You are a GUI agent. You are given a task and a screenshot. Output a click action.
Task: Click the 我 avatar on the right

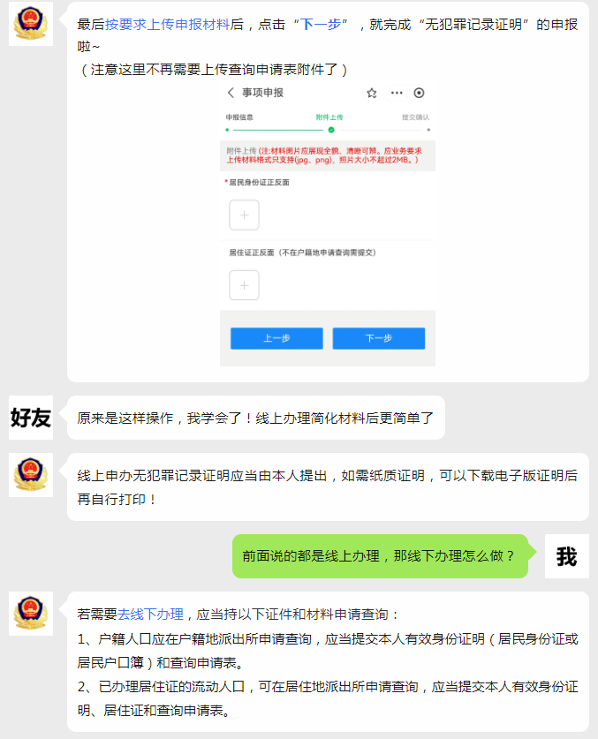[x=567, y=556]
